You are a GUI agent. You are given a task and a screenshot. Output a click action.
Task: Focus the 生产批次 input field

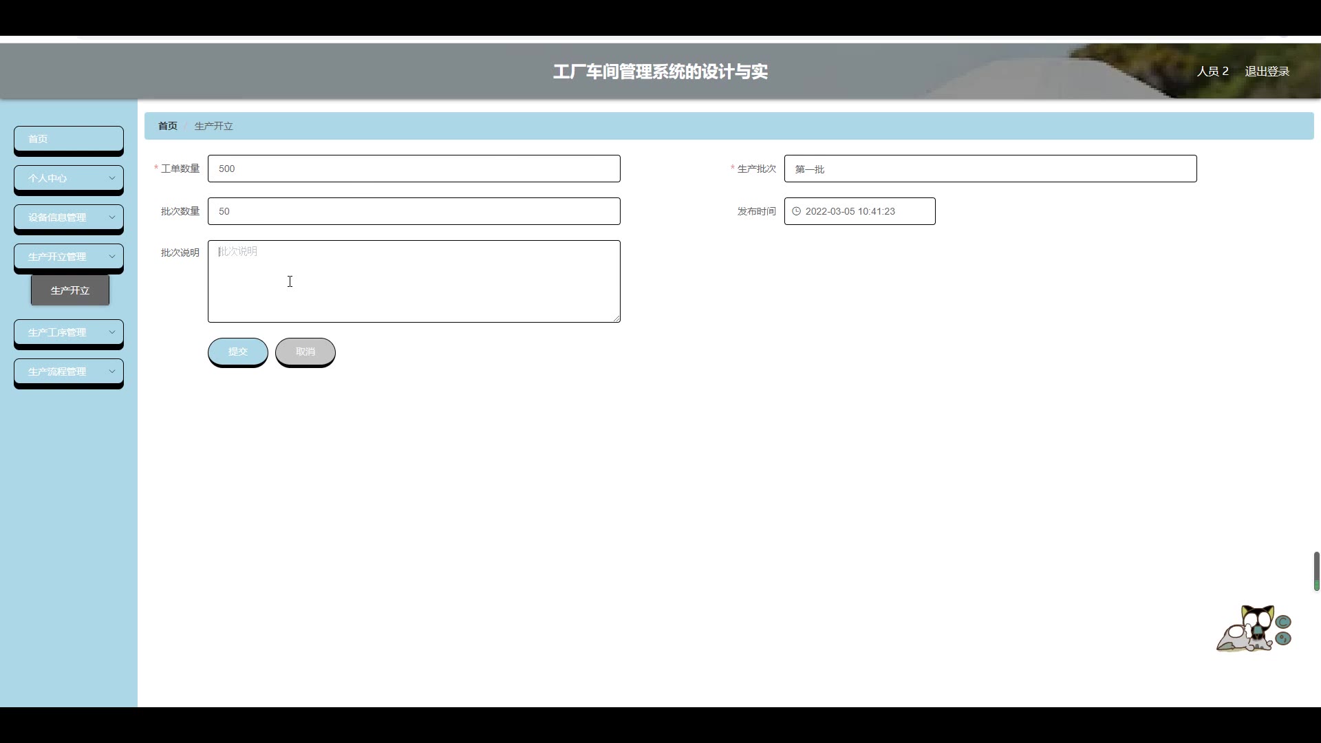[x=990, y=169]
